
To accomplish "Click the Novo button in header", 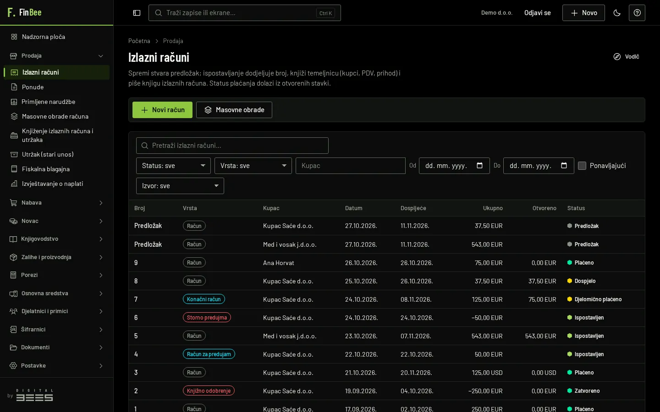I will point(583,13).
